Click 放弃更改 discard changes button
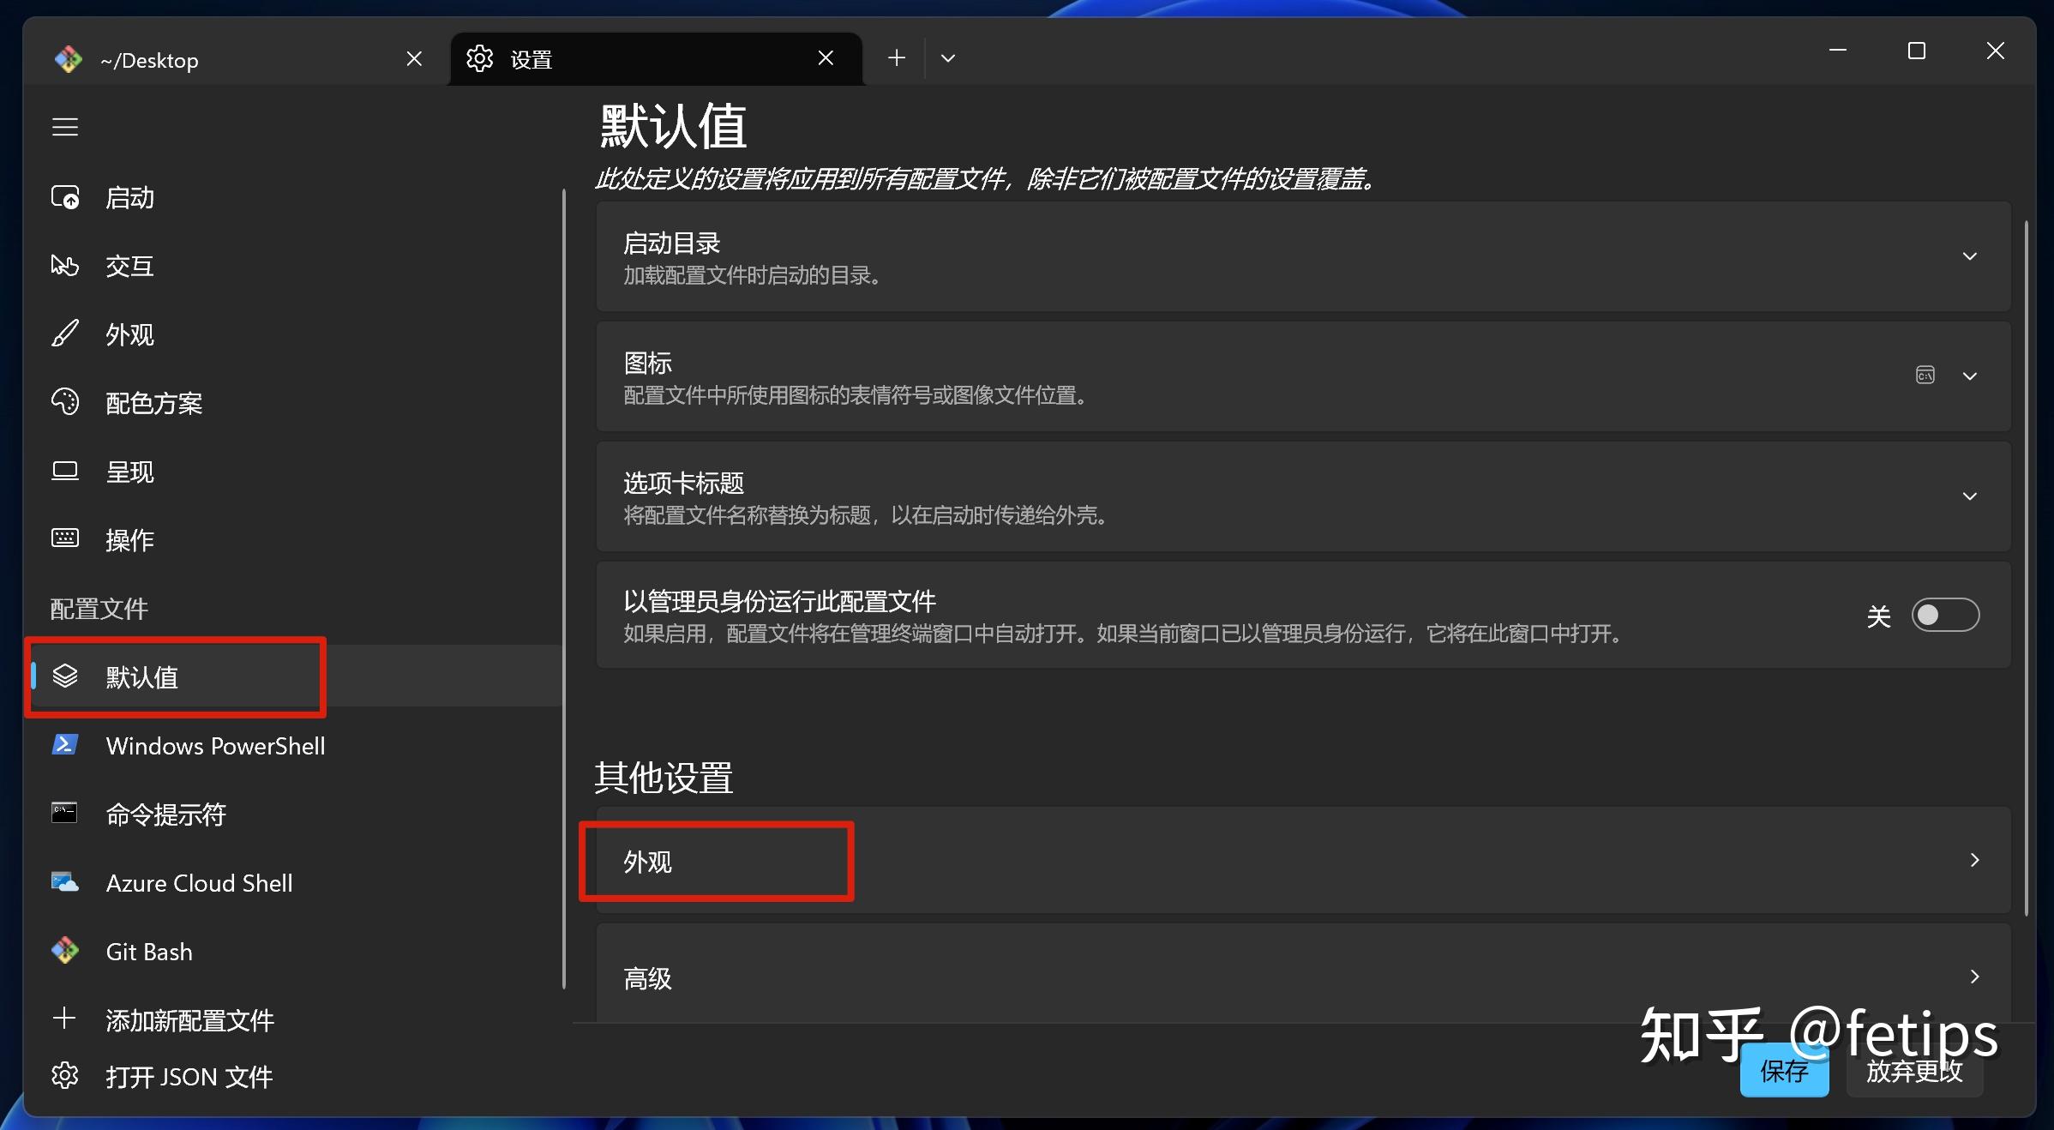 (1914, 1072)
